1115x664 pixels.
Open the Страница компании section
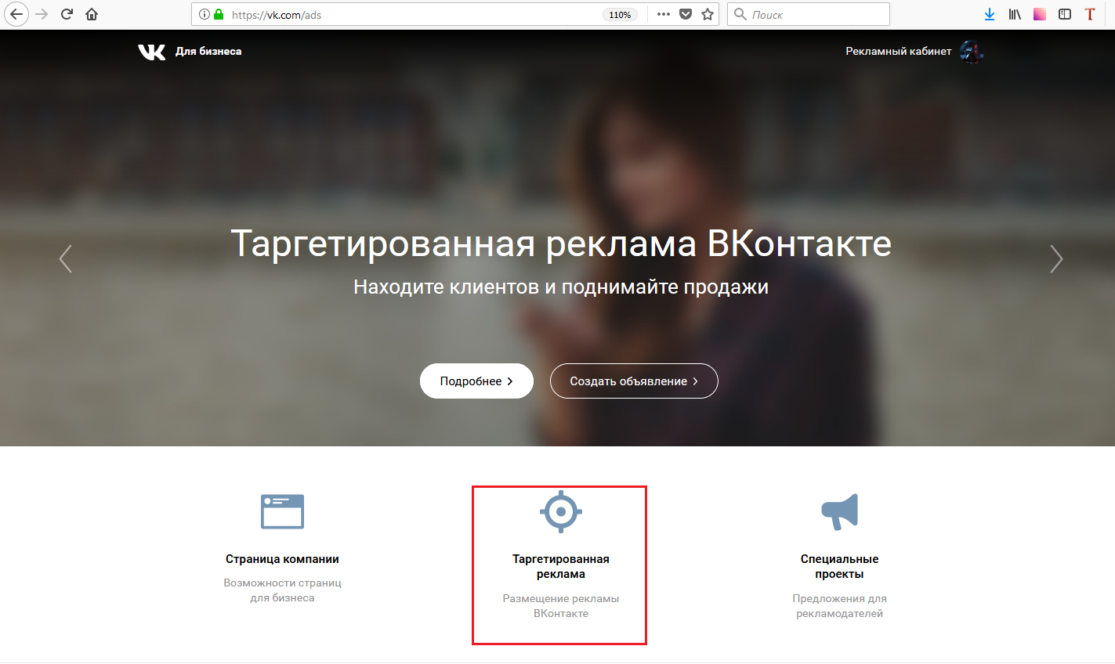pos(282,559)
